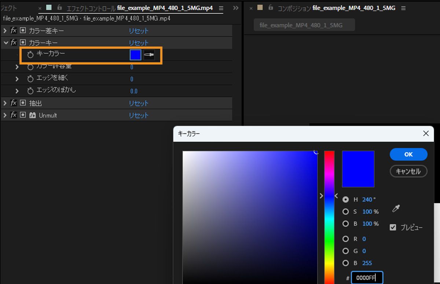Select the S saturation radio button
This screenshot has height=284, width=440.
tap(345, 211)
